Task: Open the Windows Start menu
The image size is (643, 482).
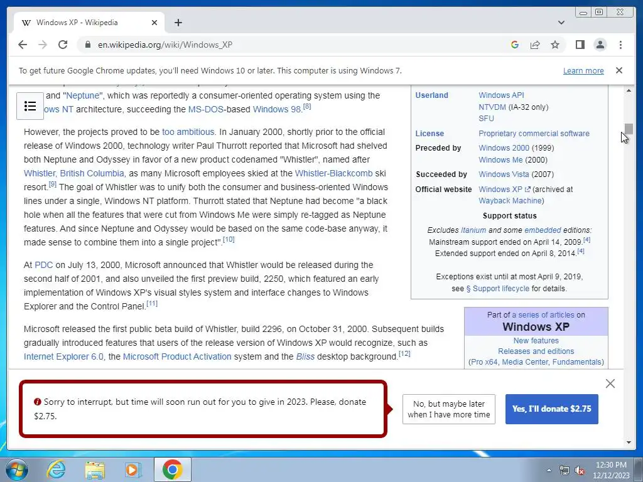Action: pos(16,469)
